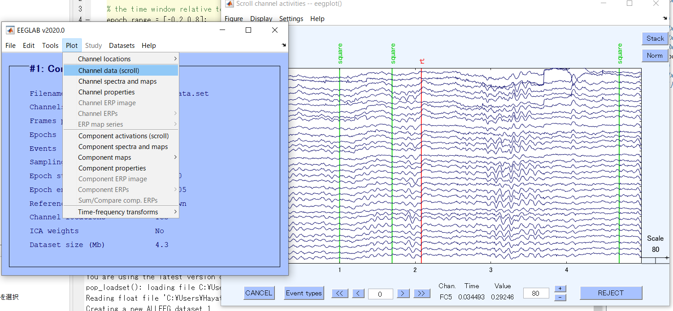Click the REJECT button
This screenshot has height=311, width=673.
tap(611, 293)
